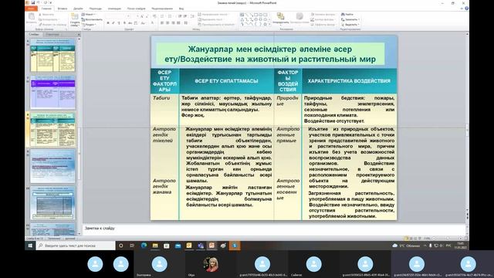Expand the shapes gallery
Screen dimensions: 494x278
pos(269,25)
